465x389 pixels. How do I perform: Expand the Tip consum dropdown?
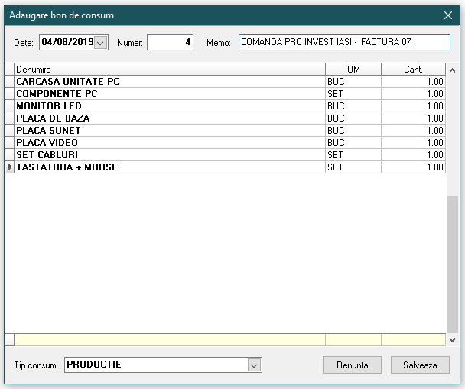coord(255,365)
